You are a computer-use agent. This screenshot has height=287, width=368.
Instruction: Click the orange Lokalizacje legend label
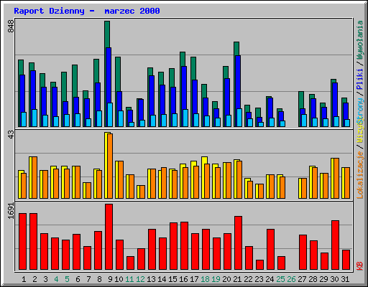(x=360, y=175)
